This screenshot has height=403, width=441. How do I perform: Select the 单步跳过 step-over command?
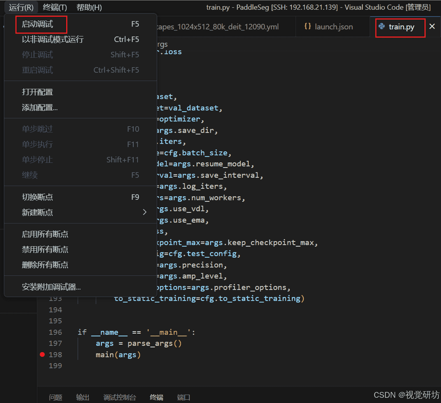coord(37,129)
